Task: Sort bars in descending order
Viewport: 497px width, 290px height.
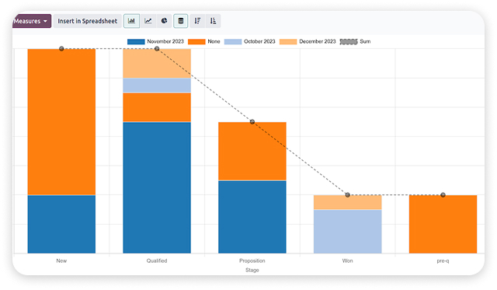Action: tap(197, 21)
